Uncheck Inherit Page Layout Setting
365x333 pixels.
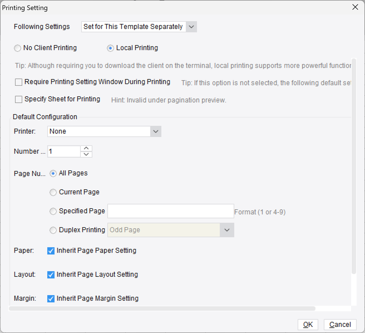tap(50, 275)
